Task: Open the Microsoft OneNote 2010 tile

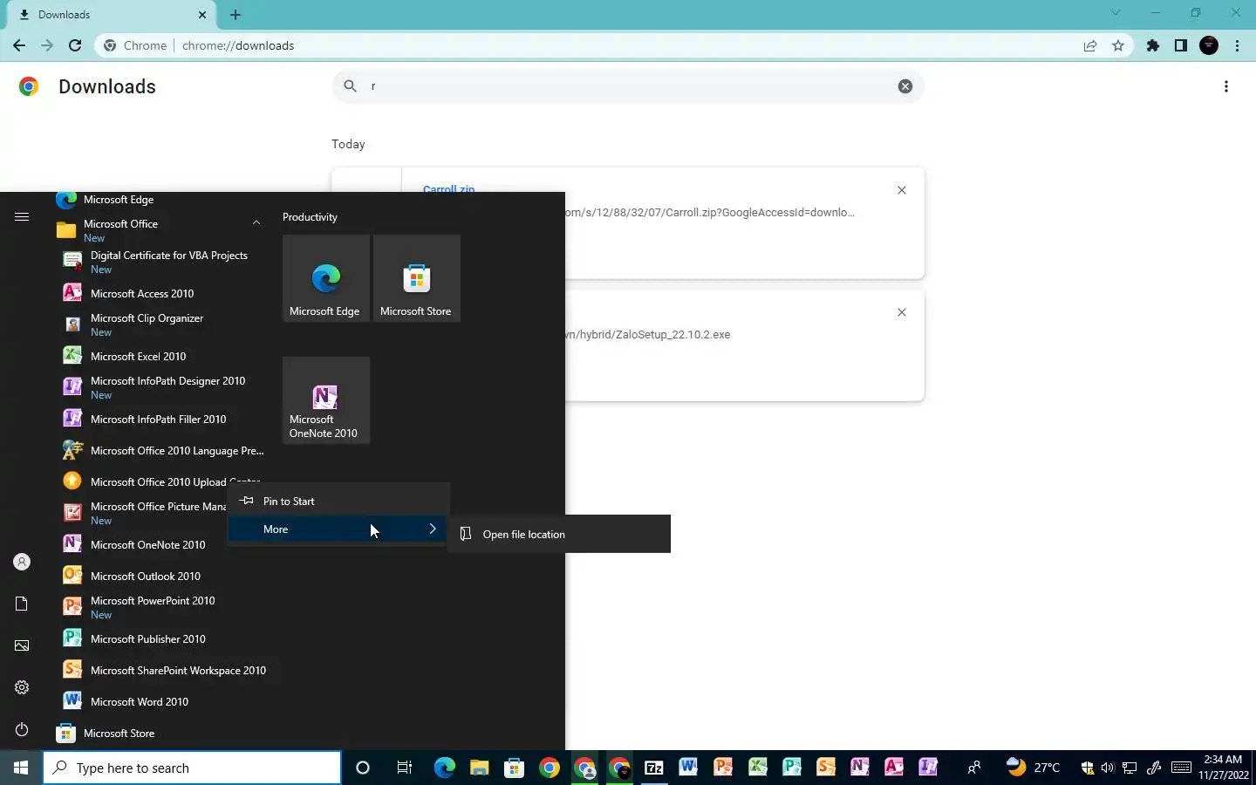Action: click(x=326, y=400)
